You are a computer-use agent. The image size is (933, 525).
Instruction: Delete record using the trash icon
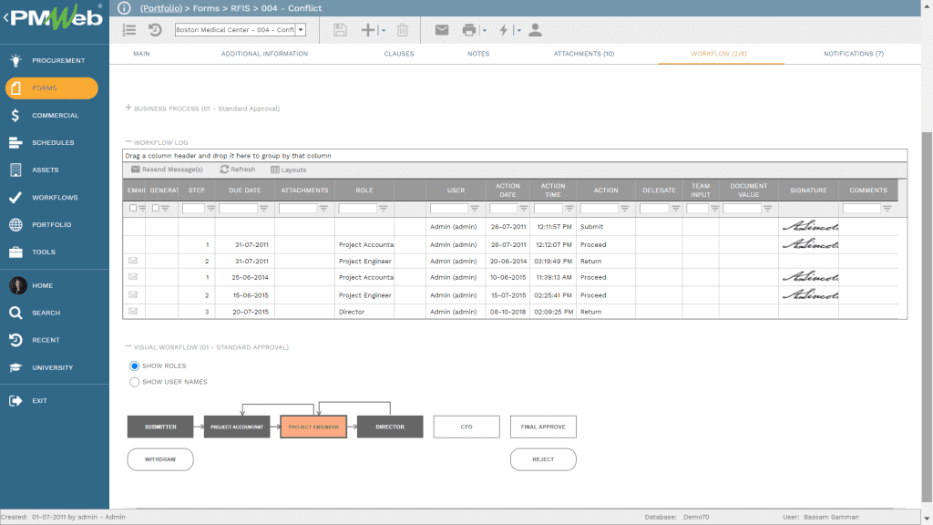click(x=402, y=30)
